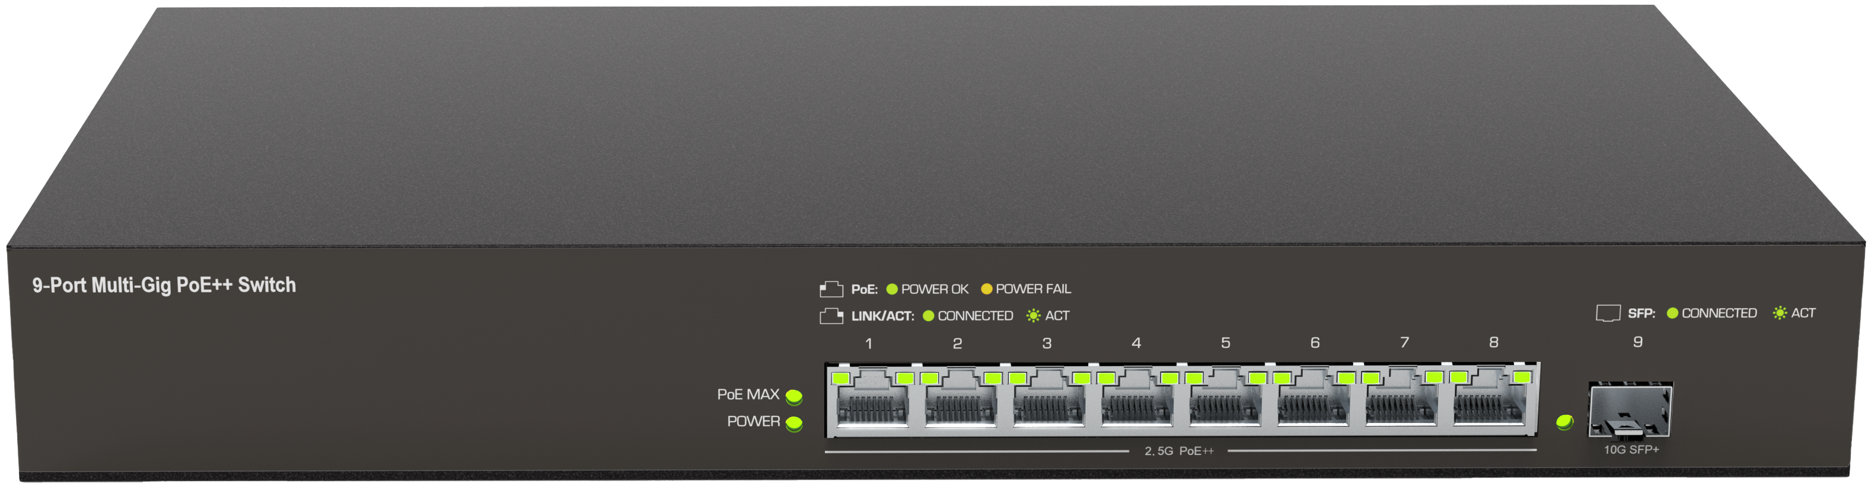Click the LINK/ACT port legend icon
This screenshot has height=487, width=1868.
coord(831,317)
